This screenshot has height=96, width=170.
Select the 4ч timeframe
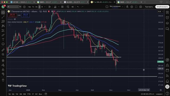coord(36,7)
